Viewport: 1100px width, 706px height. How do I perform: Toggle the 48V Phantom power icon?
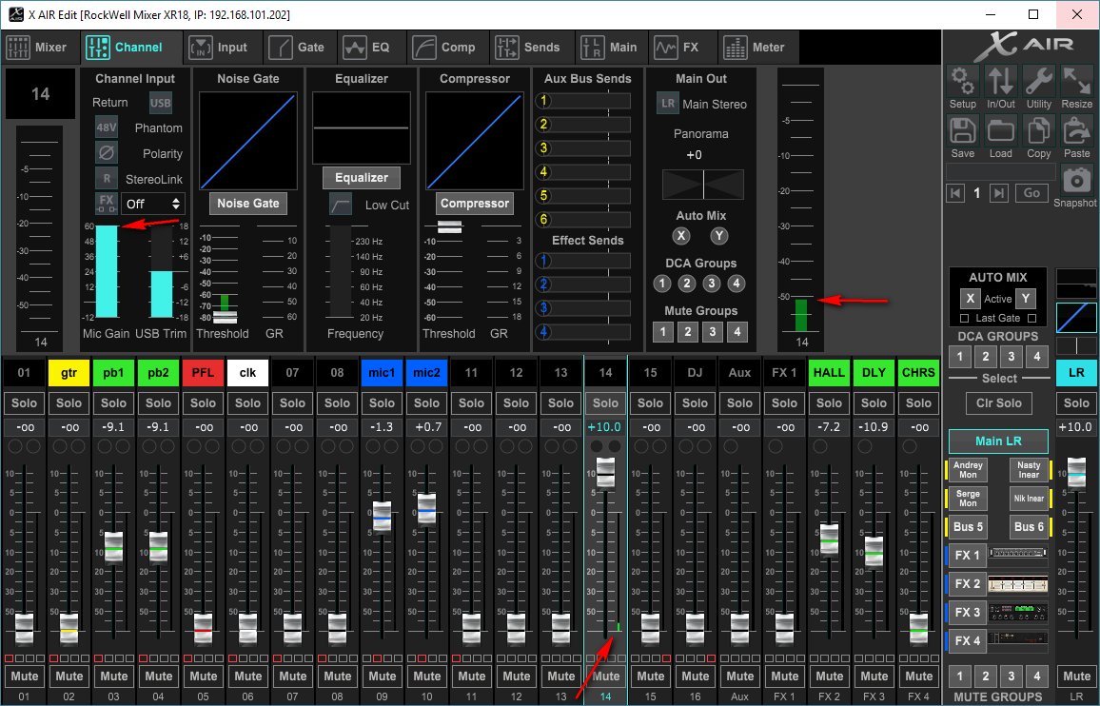(107, 127)
